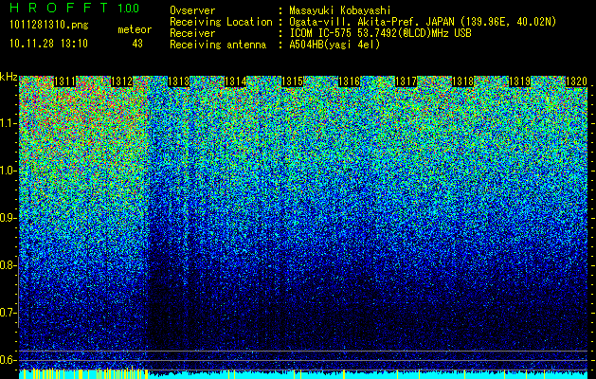Screen dimensions: 596x379
Task: Click the Ovserver label
Action: [192, 10]
